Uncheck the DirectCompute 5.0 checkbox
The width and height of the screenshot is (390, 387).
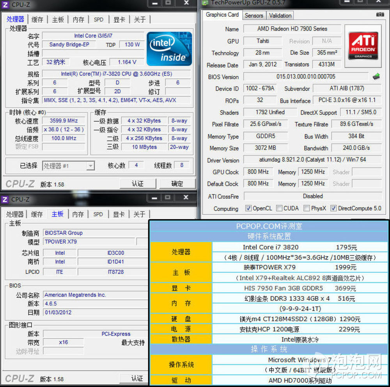pyautogui.click(x=333, y=208)
